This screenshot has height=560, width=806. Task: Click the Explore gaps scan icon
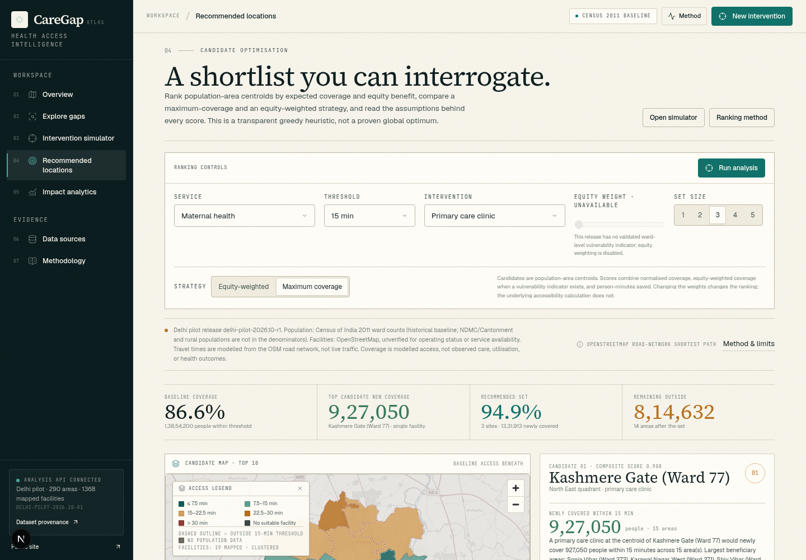tap(32, 116)
